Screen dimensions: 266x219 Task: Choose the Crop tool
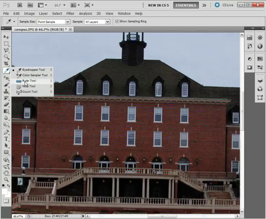[6, 63]
